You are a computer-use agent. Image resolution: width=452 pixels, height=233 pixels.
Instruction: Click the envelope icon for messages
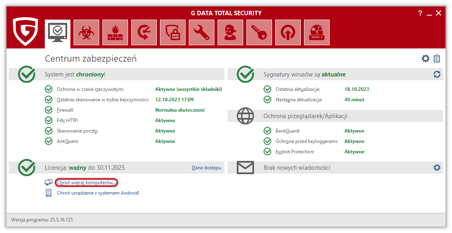(245, 167)
